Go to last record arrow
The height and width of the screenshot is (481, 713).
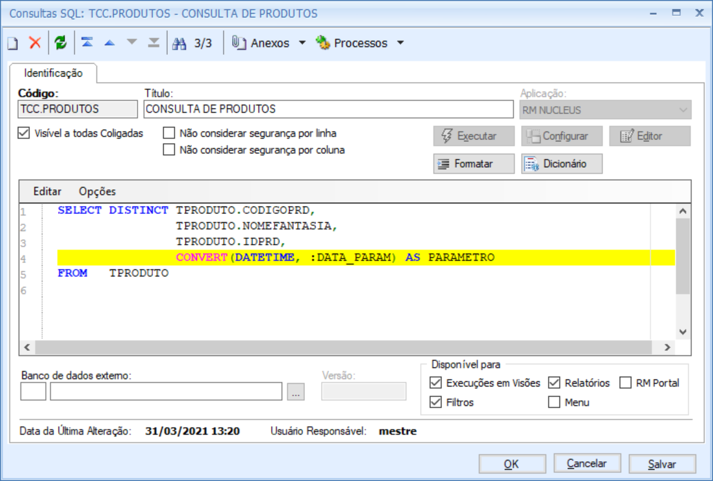tap(154, 43)
